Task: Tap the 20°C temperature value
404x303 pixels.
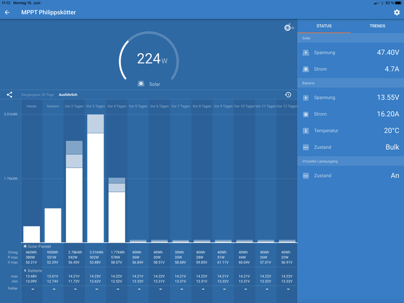Action: (x=391, y=130)
